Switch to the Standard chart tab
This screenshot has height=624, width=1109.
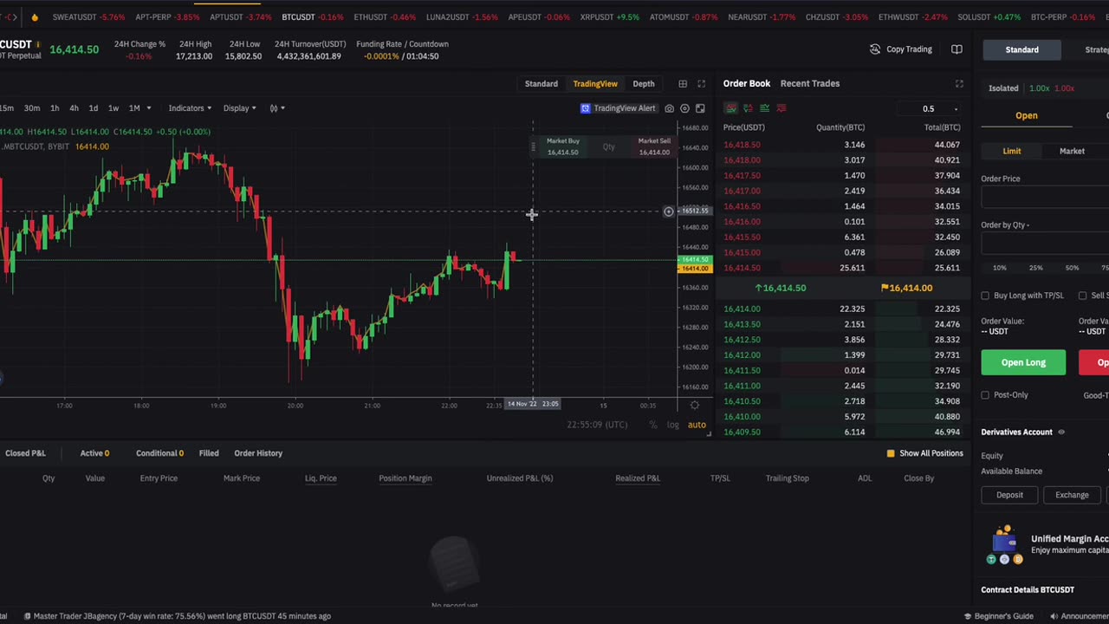tap(542, 84)
